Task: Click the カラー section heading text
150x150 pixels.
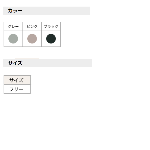Action: point(15,11)
